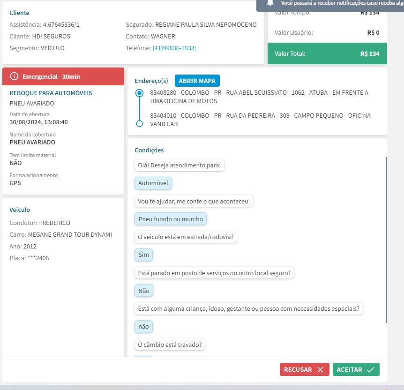404x390 pixels.
Task: Click the 'Automóvel' answer chip
Action: [x=153, y=183]
